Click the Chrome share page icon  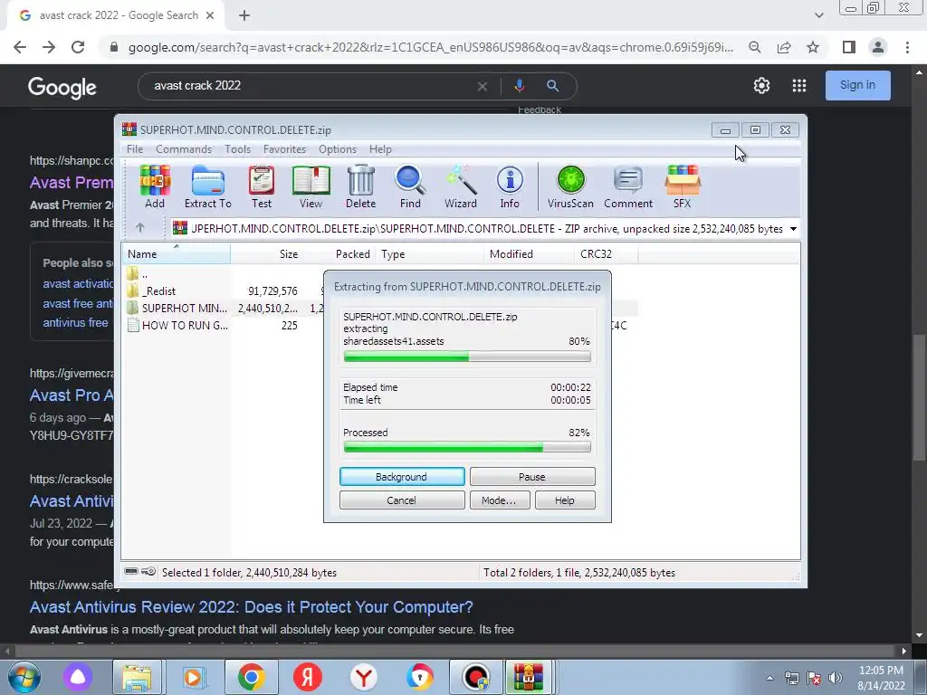[784, 47]
